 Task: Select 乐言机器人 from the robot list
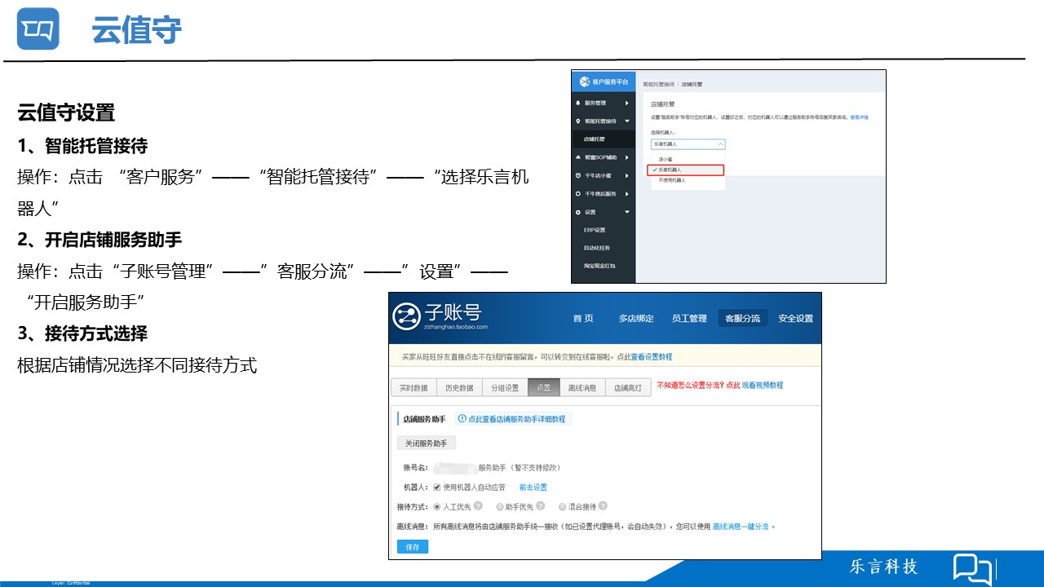click(670, 170)
